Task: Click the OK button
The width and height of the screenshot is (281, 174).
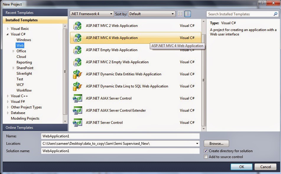Action: click(241, 167)
